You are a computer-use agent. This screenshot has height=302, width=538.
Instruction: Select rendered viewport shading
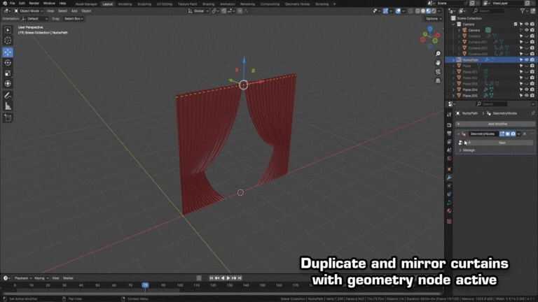pyautogui.click(x=434, y=11)
